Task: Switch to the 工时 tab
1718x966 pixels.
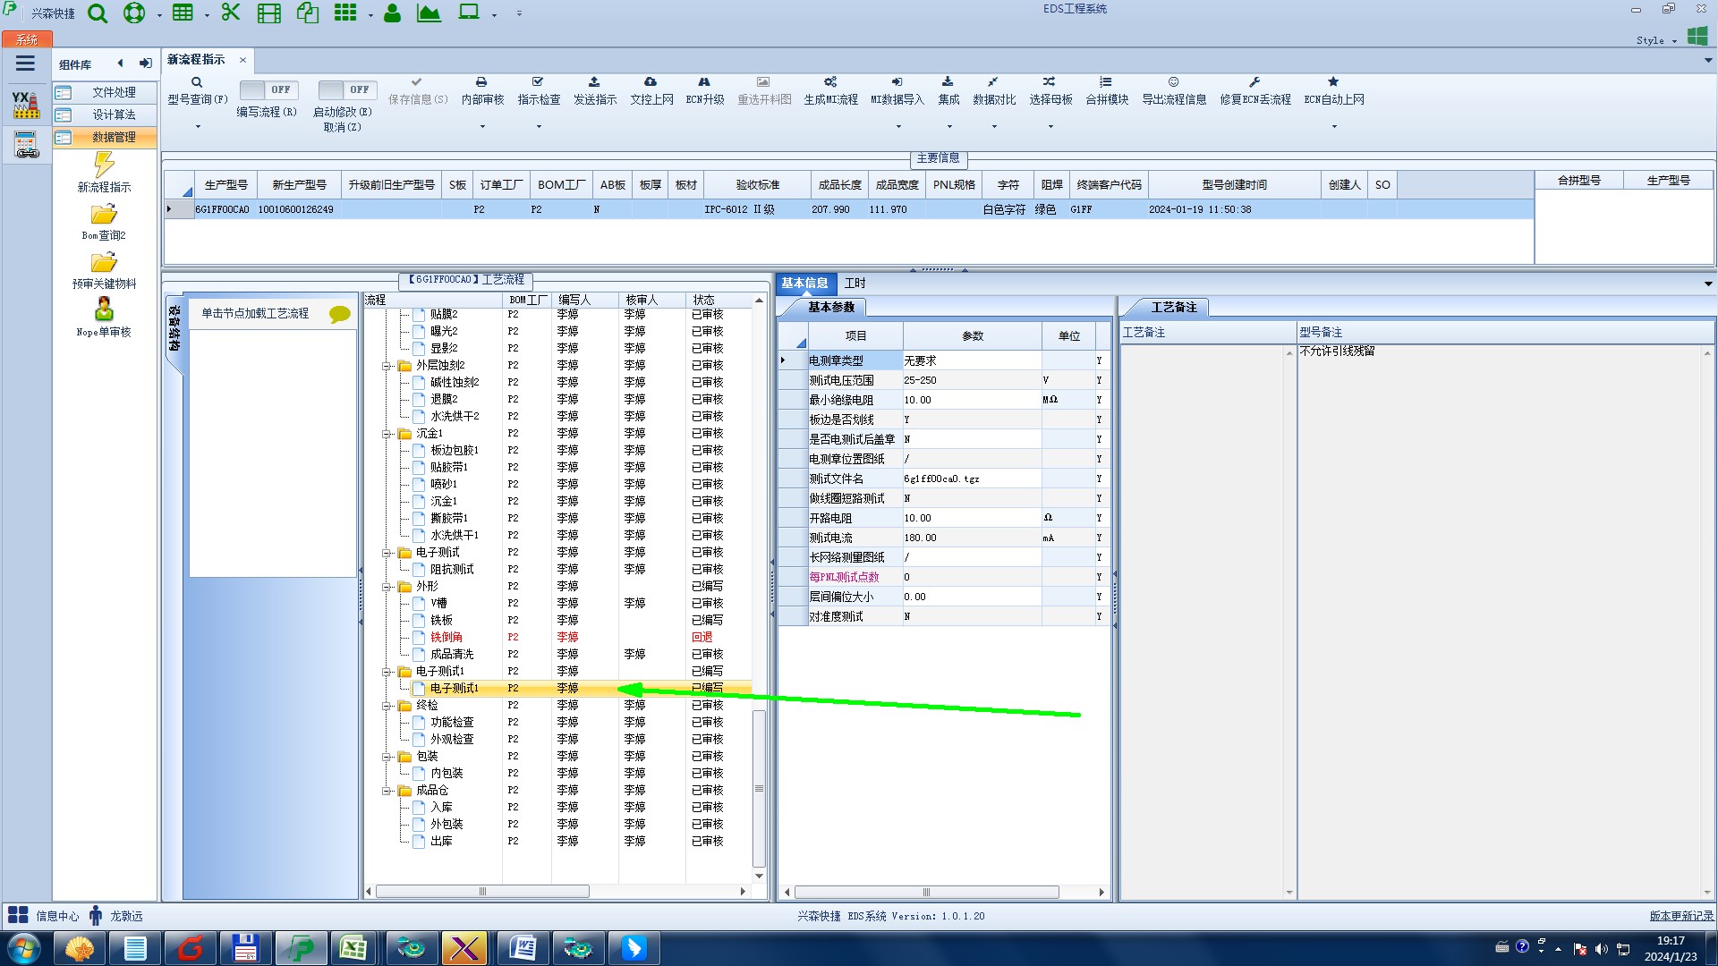Action: (855, 284)
